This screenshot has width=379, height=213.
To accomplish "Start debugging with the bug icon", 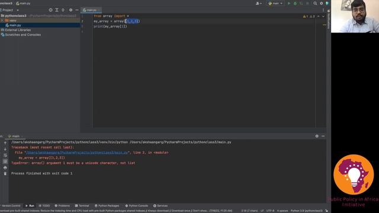I will [295, 4].
